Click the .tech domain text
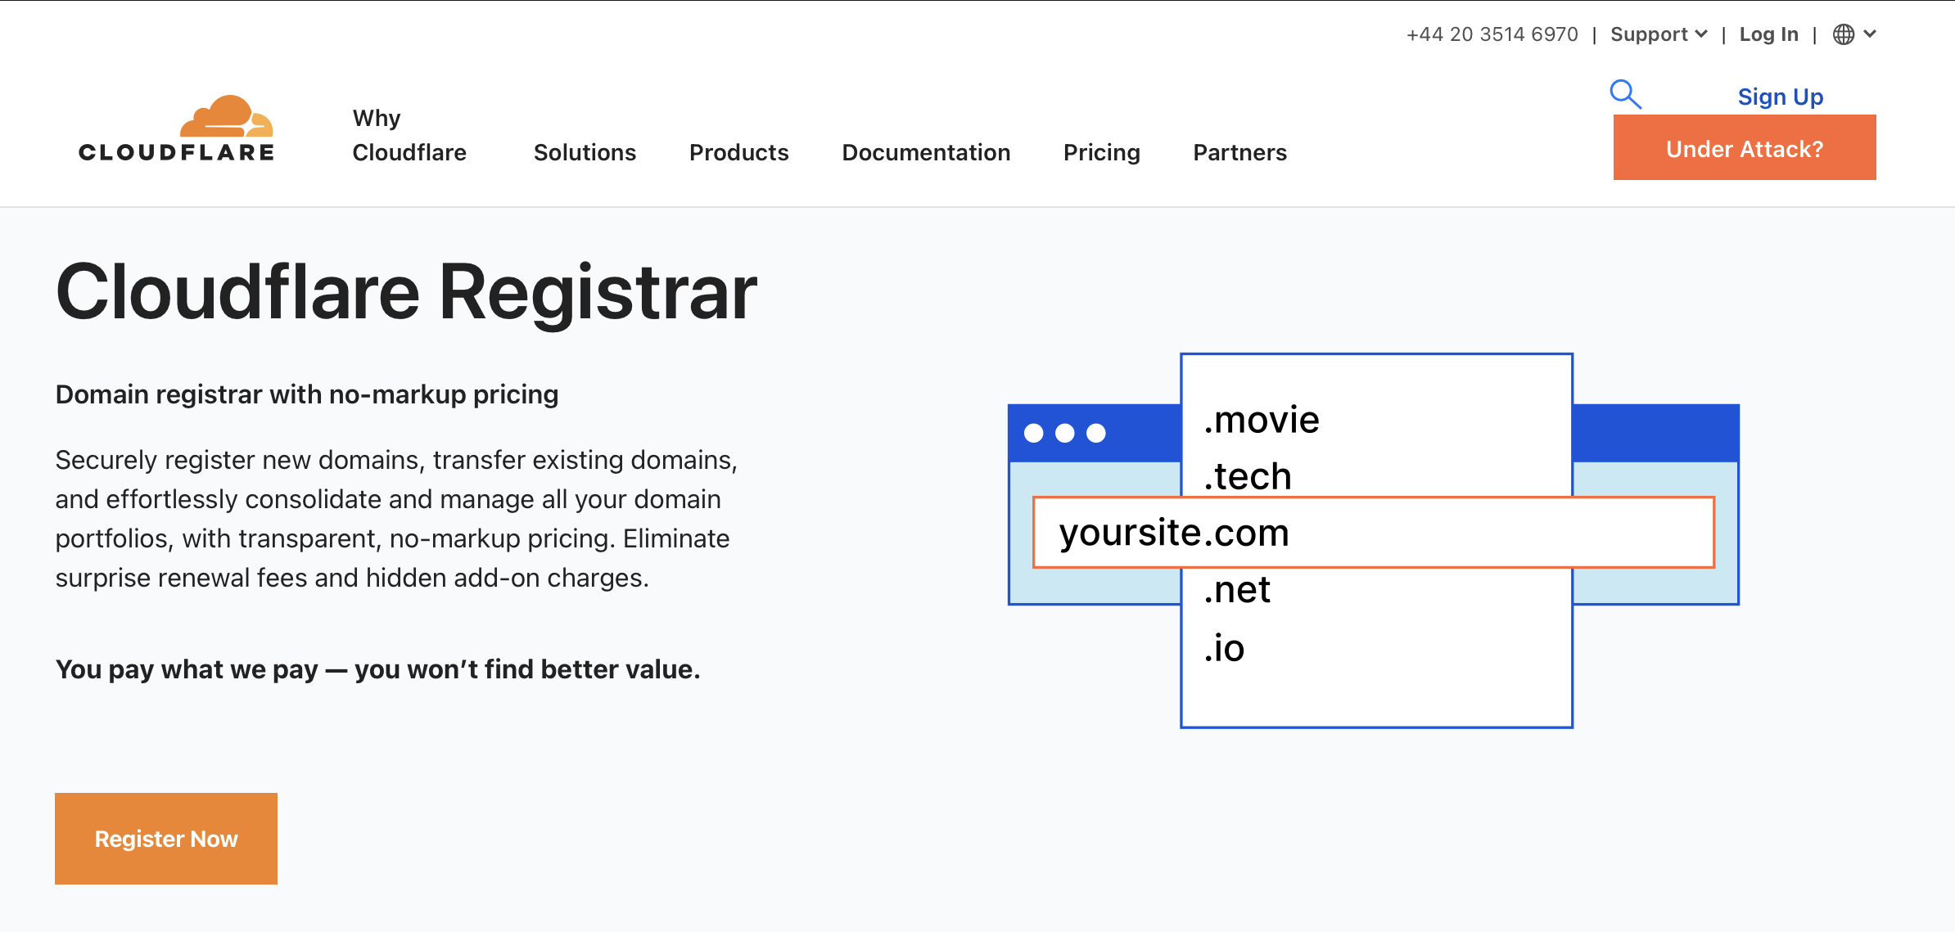This screenshot has width=1955, height=932. (x=1247, y=476)
